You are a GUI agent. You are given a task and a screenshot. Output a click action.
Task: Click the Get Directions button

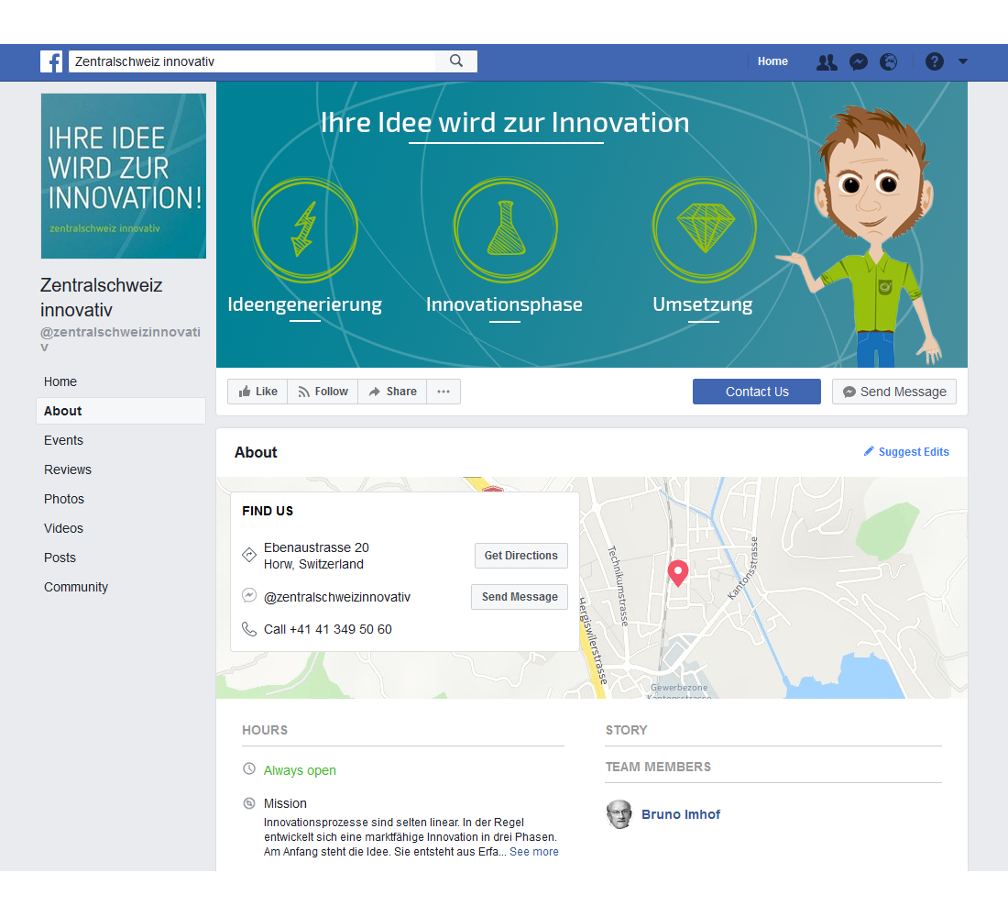(521, 556)
